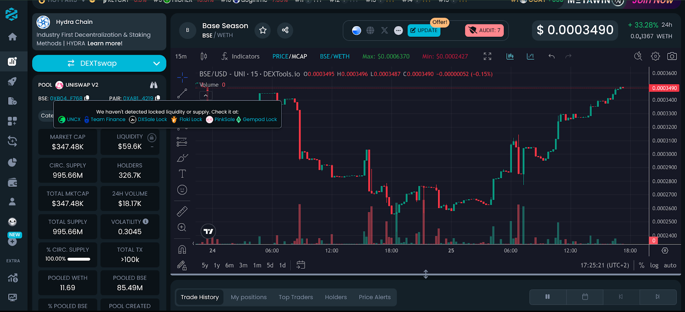Open the swap arrows icon in sidebar
685x312 pixels.
pos(12,141)
